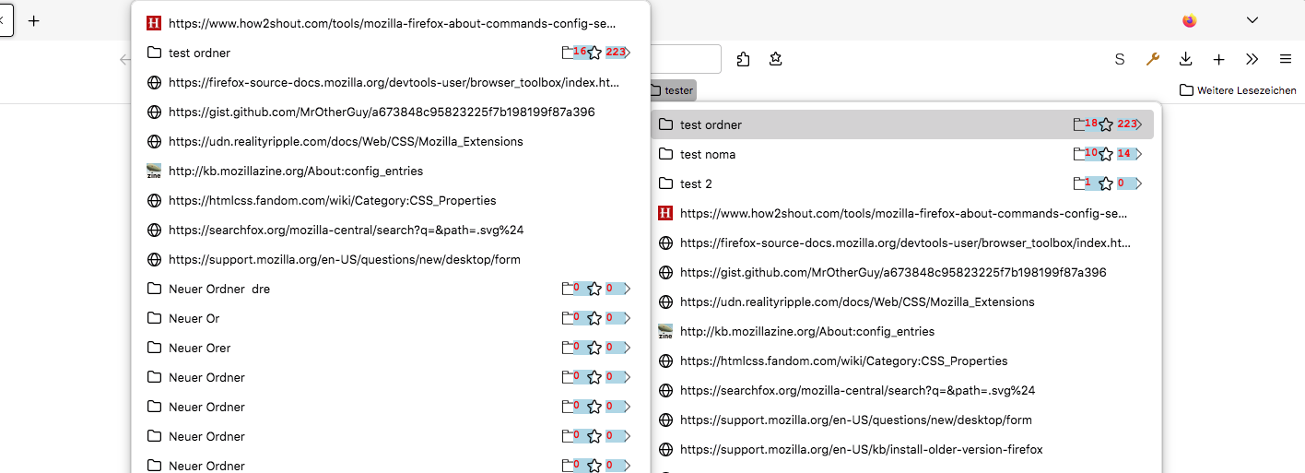Open the tester bookmarks folder in toolbar
Viewport: 1305px width, 473px height.
coord(672,90)
